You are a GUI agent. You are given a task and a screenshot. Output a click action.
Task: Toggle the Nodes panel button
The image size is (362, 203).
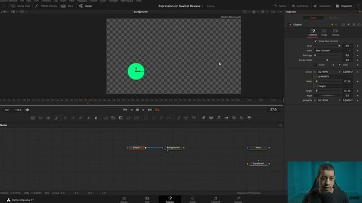coord(85,6)
